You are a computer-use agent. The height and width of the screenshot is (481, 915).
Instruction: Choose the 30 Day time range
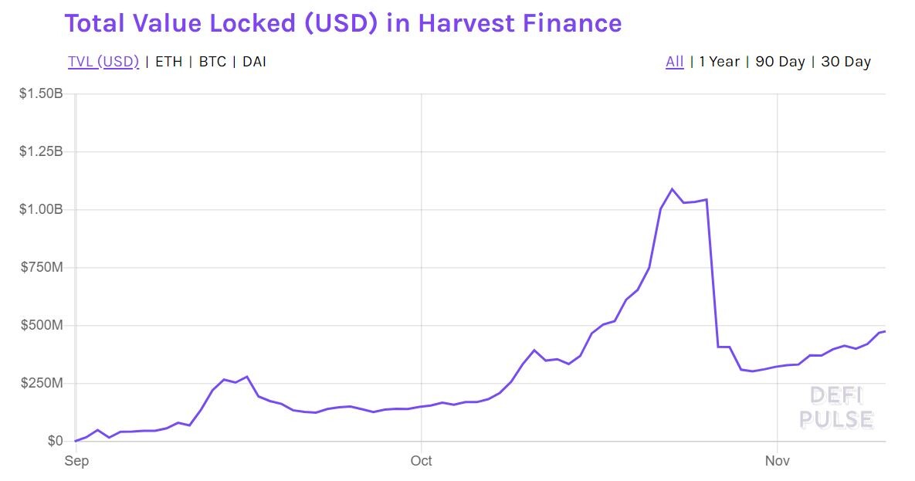pos(846,62)
